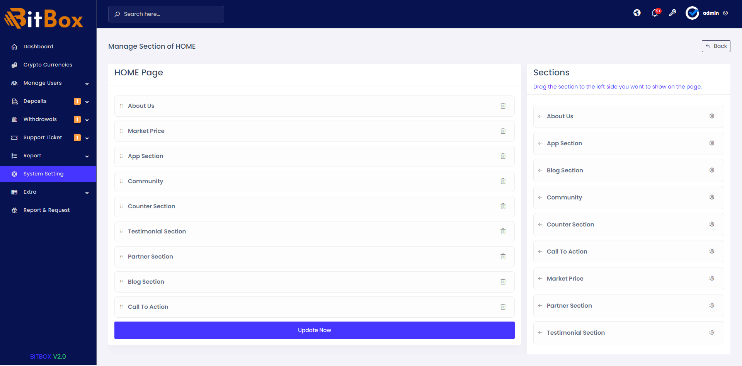Open the wrench settings icon in the top bar
This screenshot has width=742, height=366.
click(x=673, y=13)
